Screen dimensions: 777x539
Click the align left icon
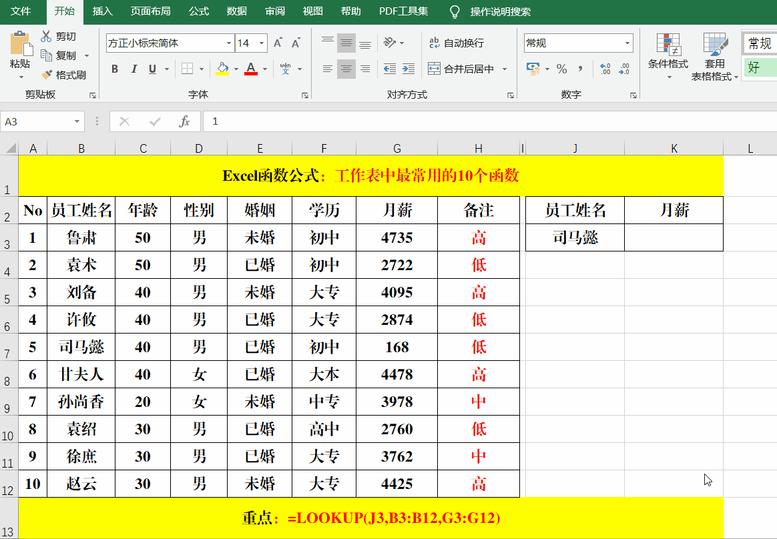[x=328, y=69]
